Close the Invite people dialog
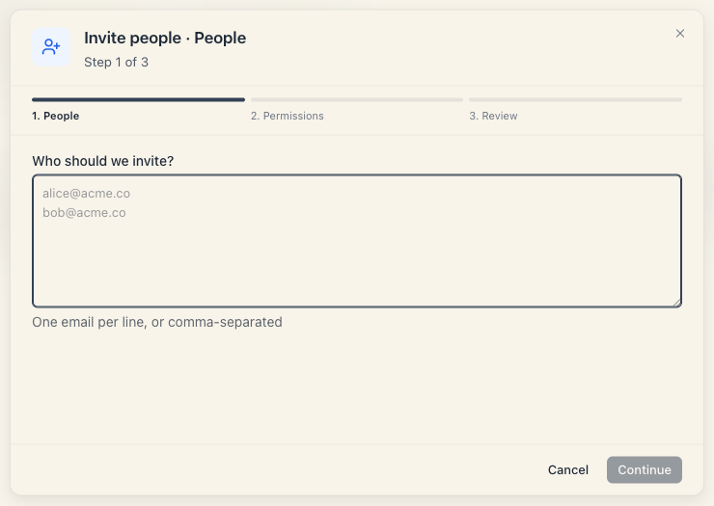 click(680, 33)
